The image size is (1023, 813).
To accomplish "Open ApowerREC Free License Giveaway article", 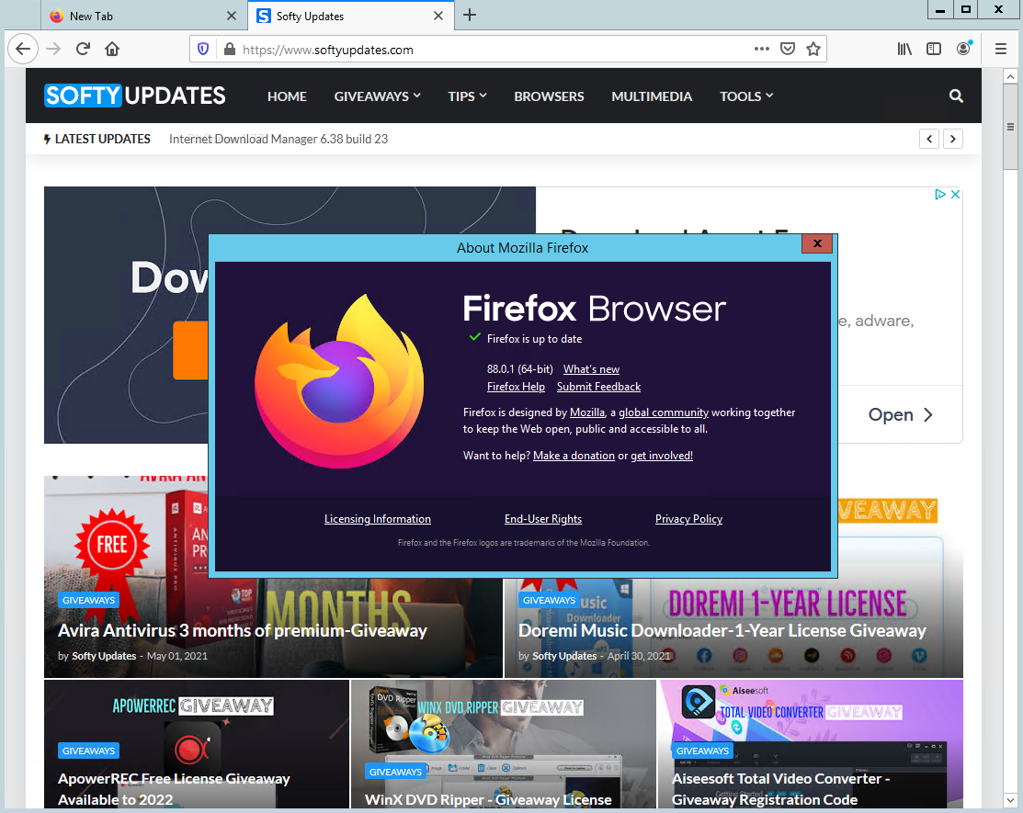I will click(x=174, y=789).
